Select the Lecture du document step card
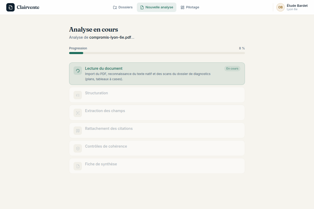 tap(157, 74)
